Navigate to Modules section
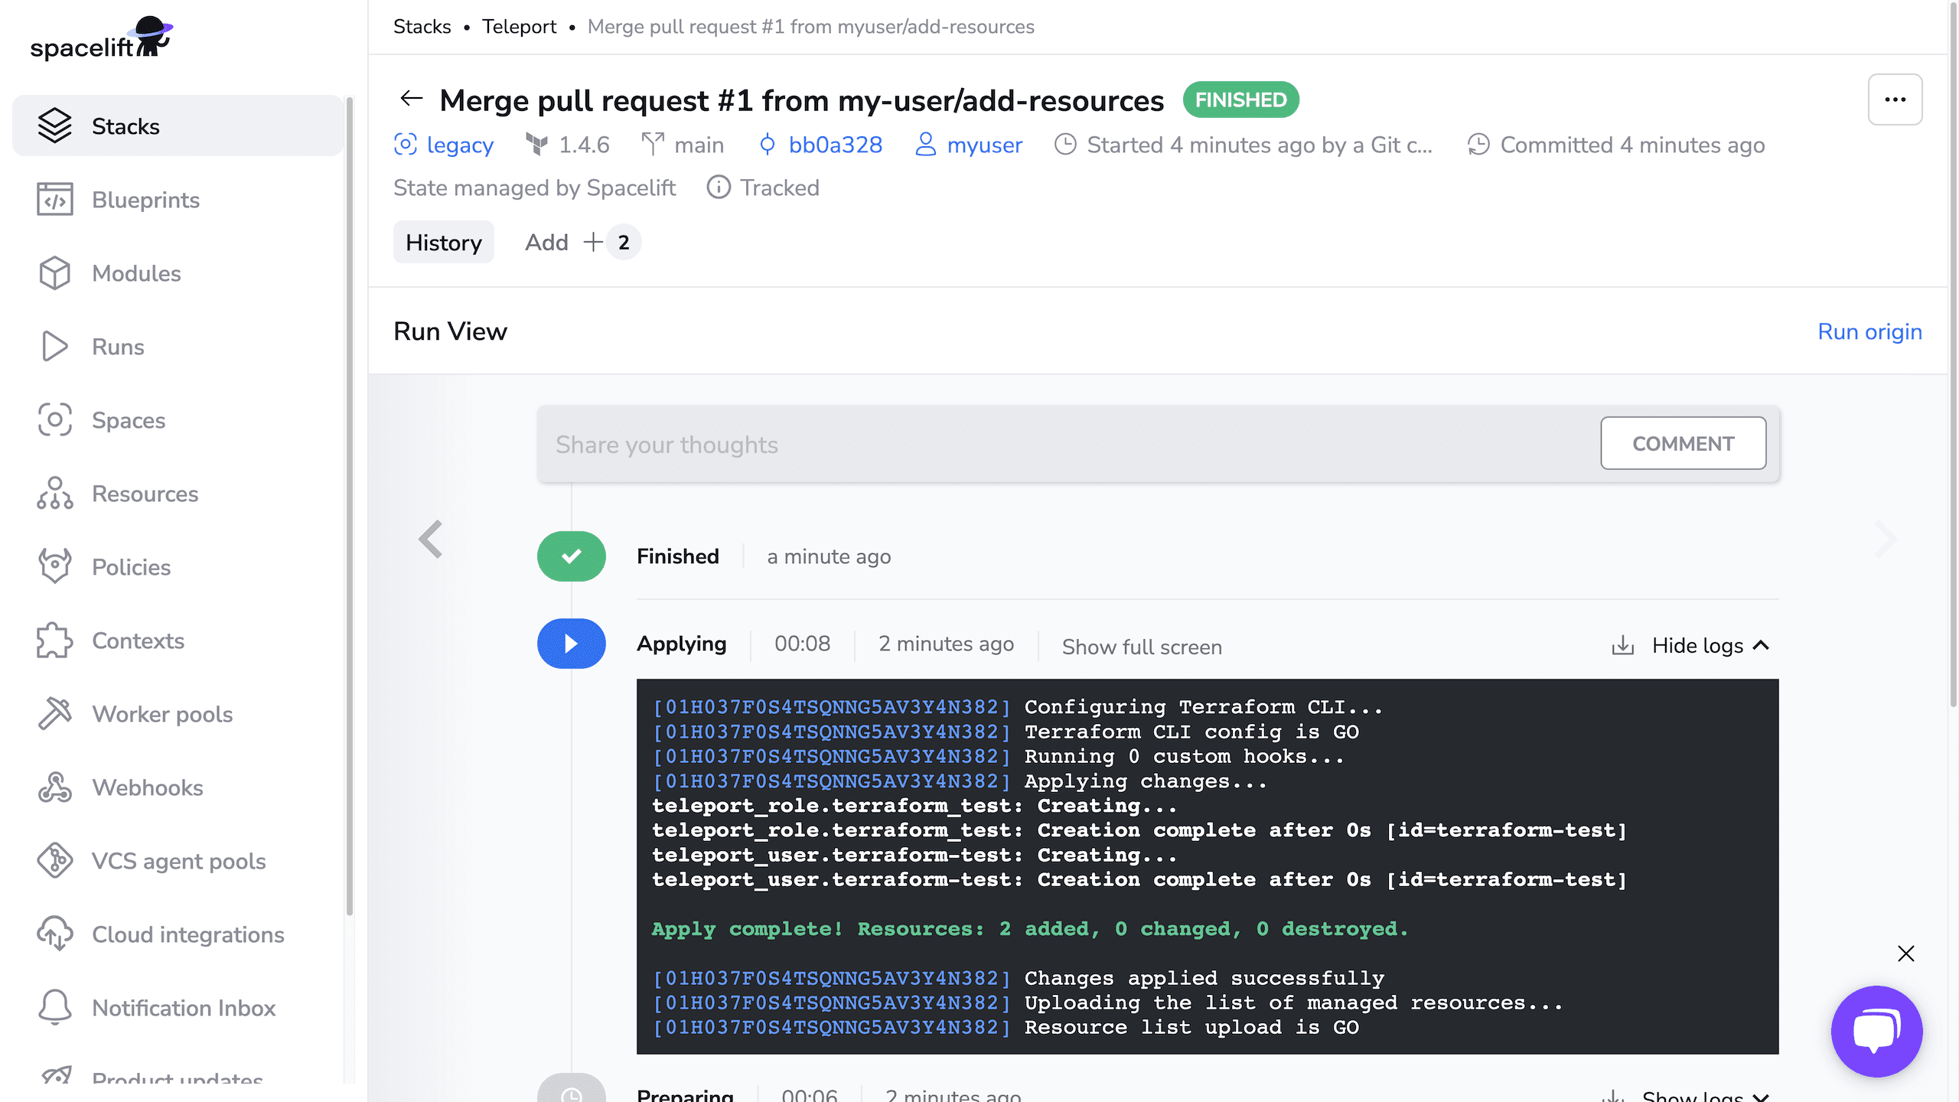1959x1102 pixels. (x=136, y=273)
